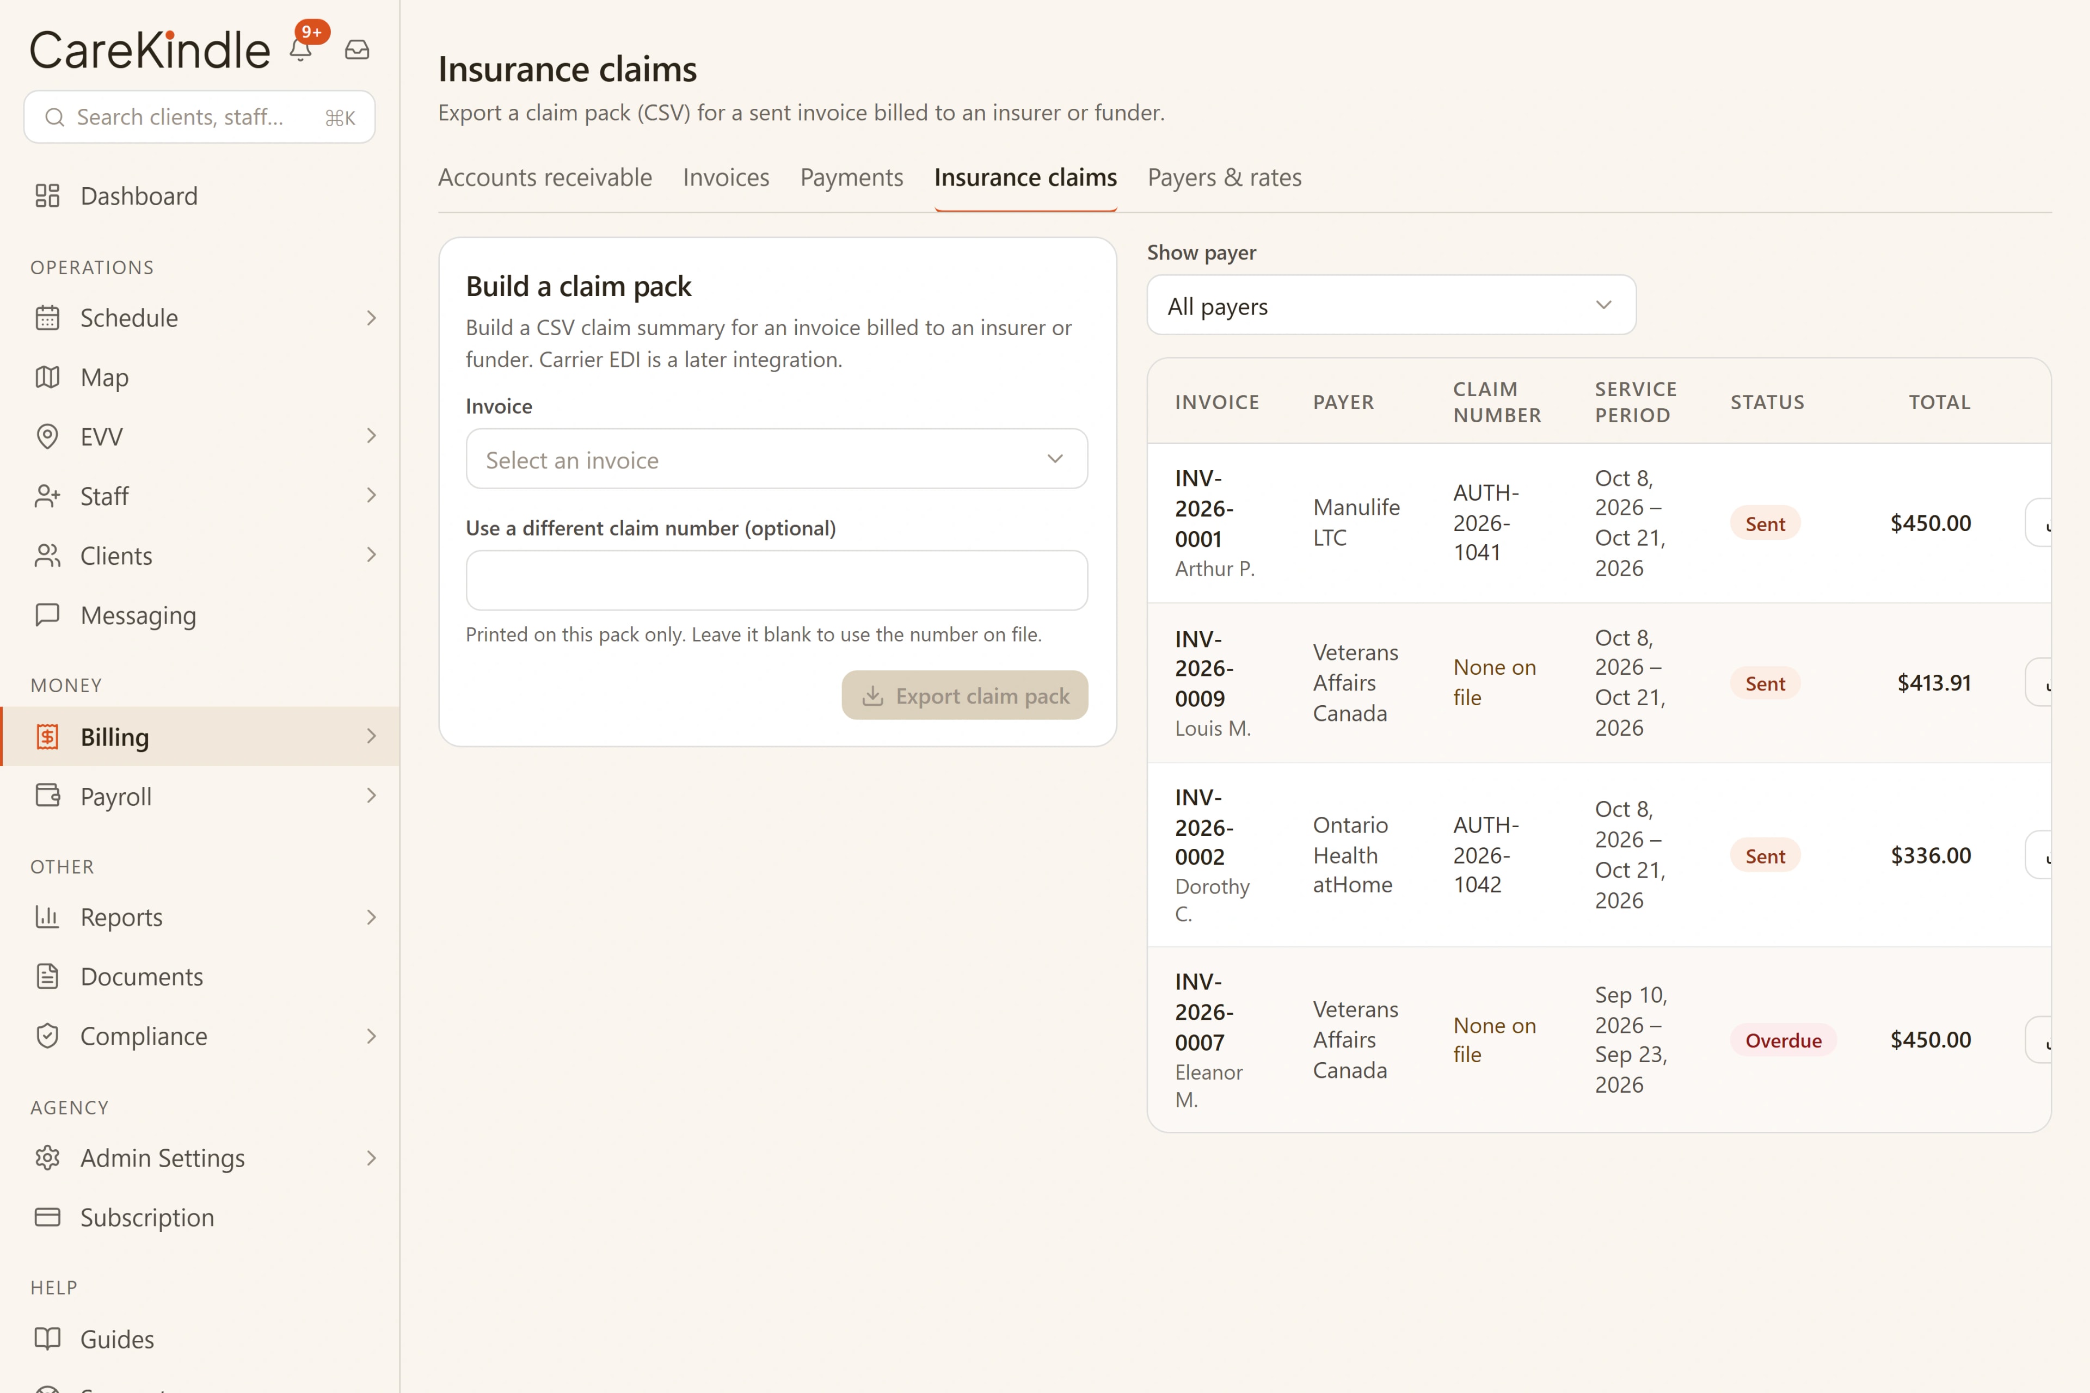Click the EVV location pin icon

point(47,436)
